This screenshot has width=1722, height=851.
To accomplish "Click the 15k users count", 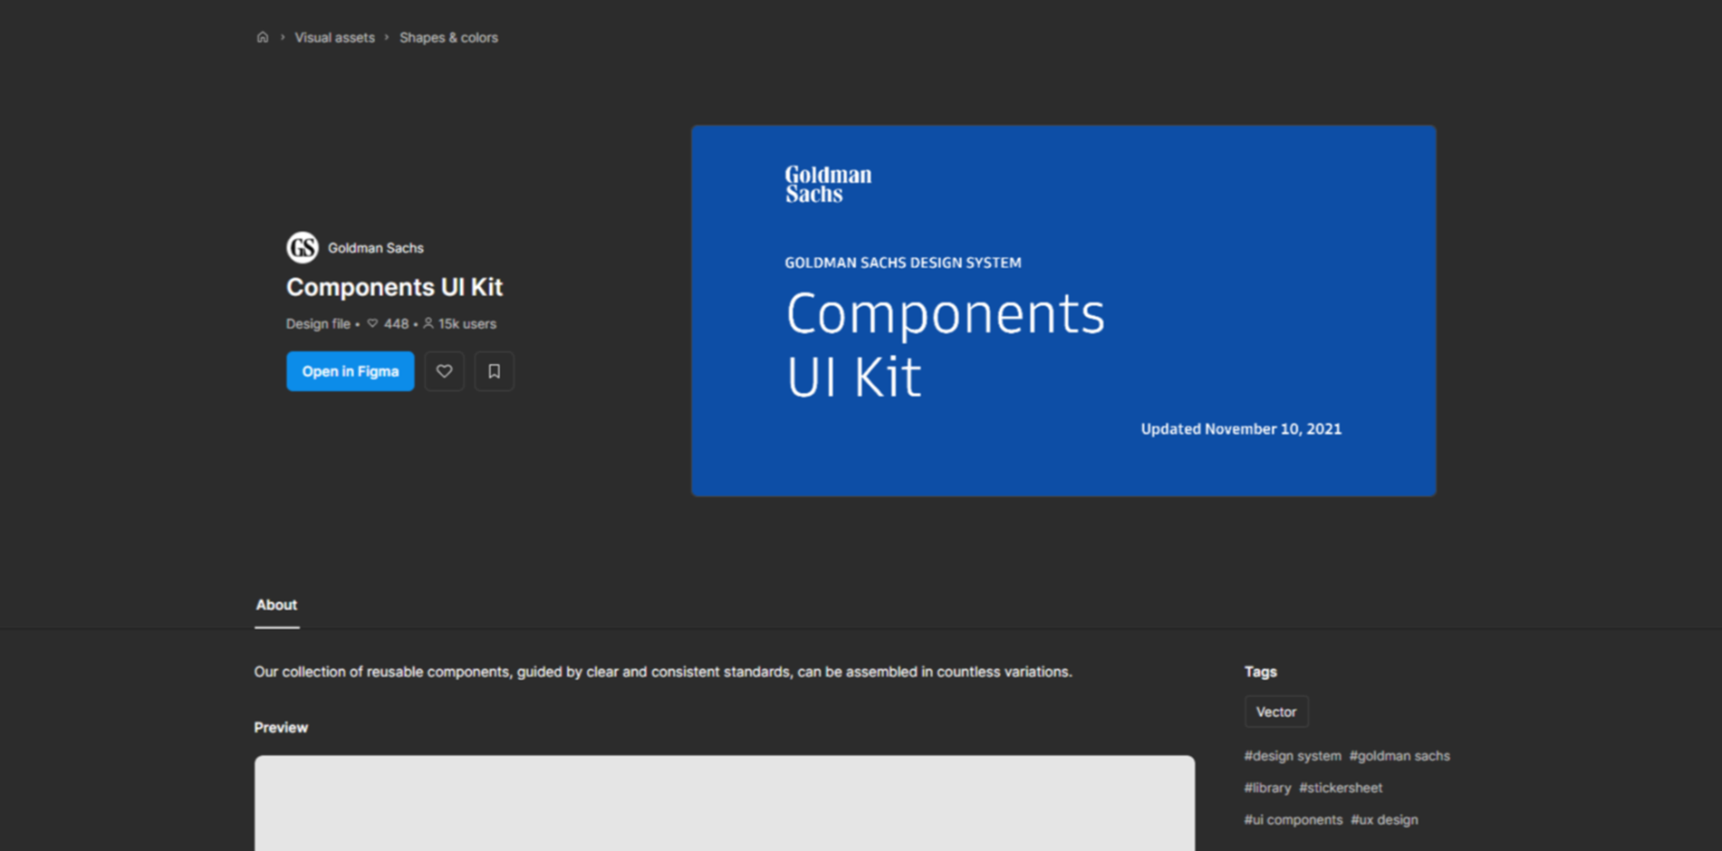I will (x=459, y=323).
